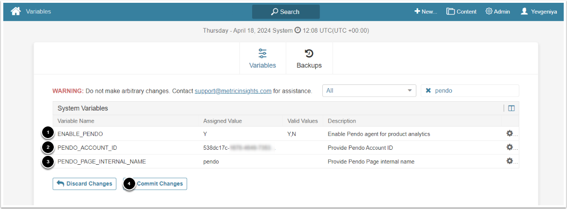Open the Content menu
Viewport: 567px width, 209px height.
461,11
